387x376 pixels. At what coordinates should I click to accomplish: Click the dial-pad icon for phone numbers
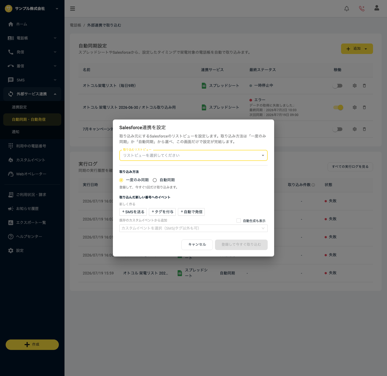click(x=11, y=146)
